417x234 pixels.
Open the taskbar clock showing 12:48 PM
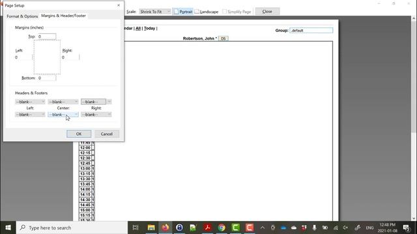388,227
